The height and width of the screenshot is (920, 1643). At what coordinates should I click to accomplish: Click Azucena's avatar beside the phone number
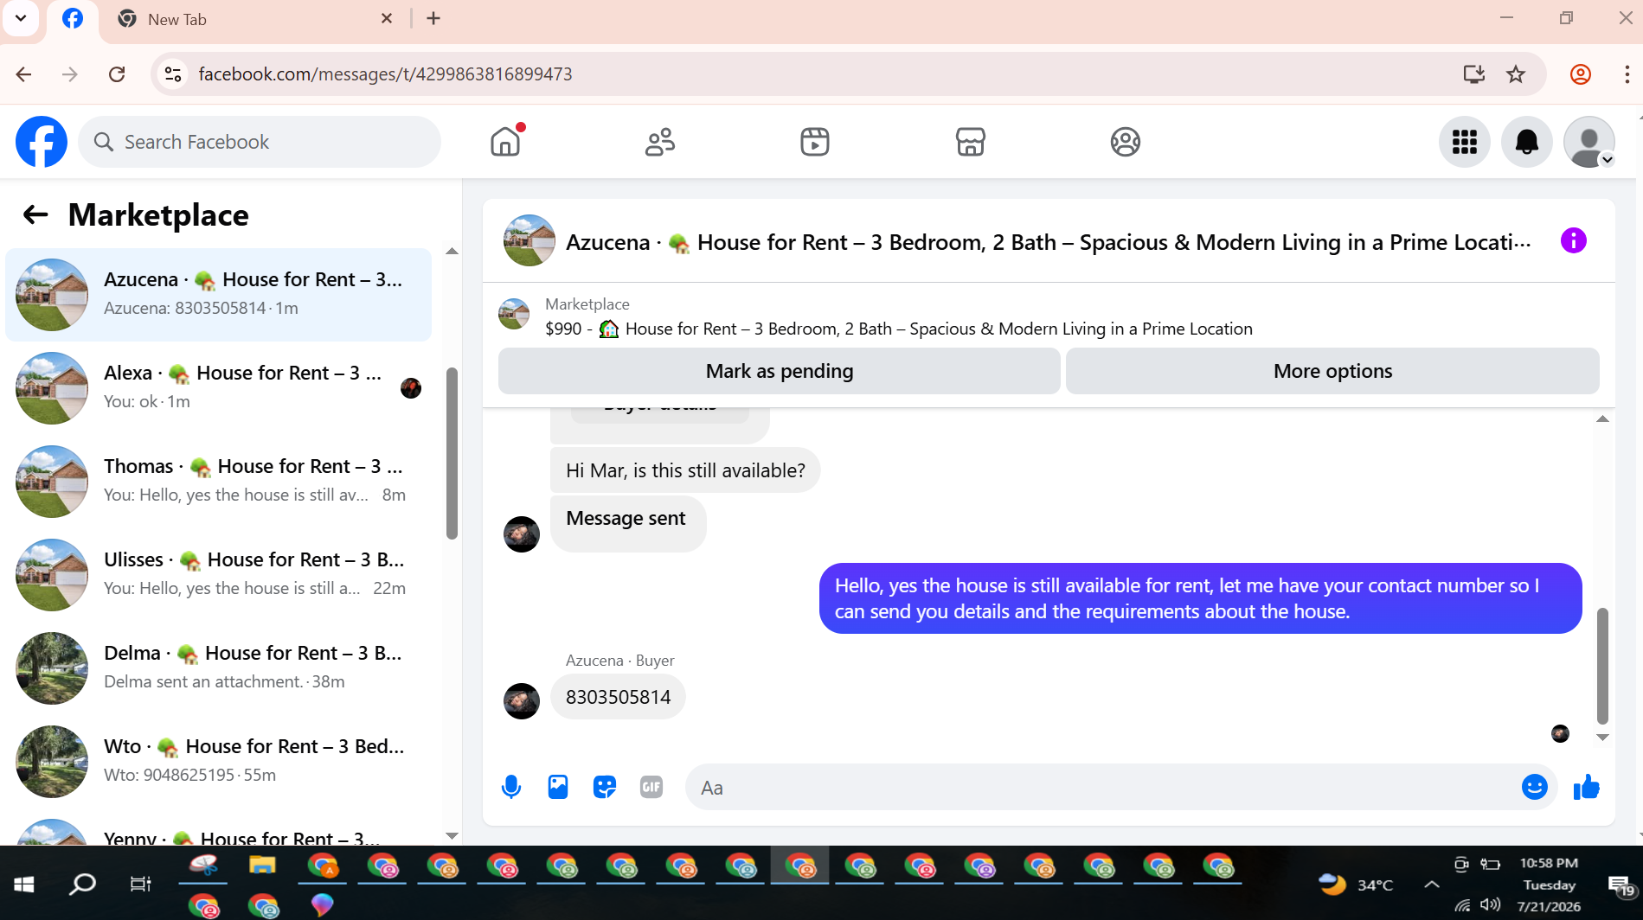coord(522,701)
